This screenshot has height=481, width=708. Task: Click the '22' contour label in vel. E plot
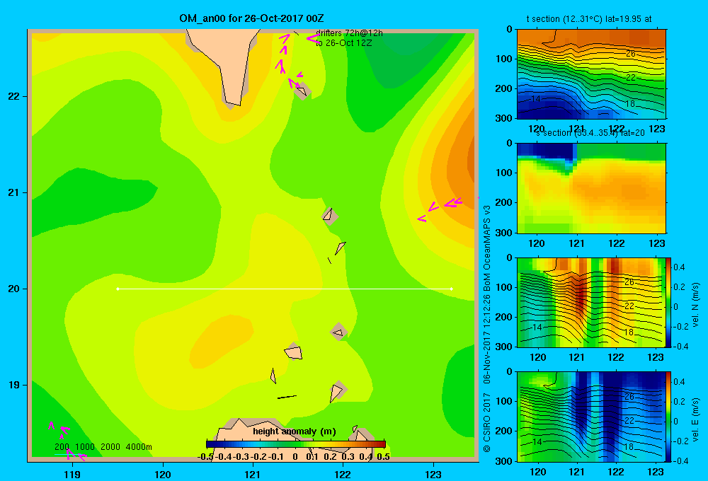coord(629,421)
